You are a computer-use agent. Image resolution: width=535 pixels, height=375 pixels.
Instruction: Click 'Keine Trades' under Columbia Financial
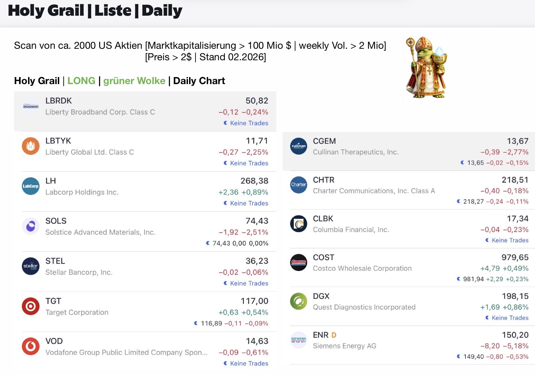[x=510, y=240]
